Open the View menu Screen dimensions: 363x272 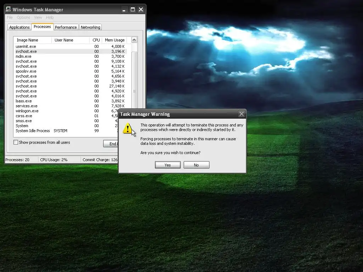(x=38, y=17)
